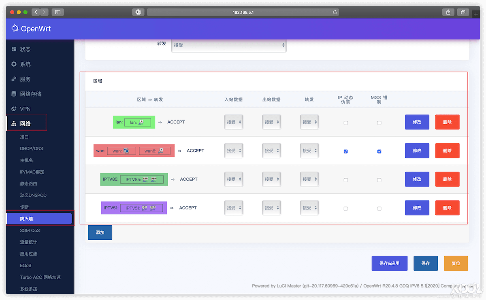Enable MSS 钳制 for the IPTV85 zone
Screen dimensions: 486x300
pyautogui.click(x=379, y=180)
